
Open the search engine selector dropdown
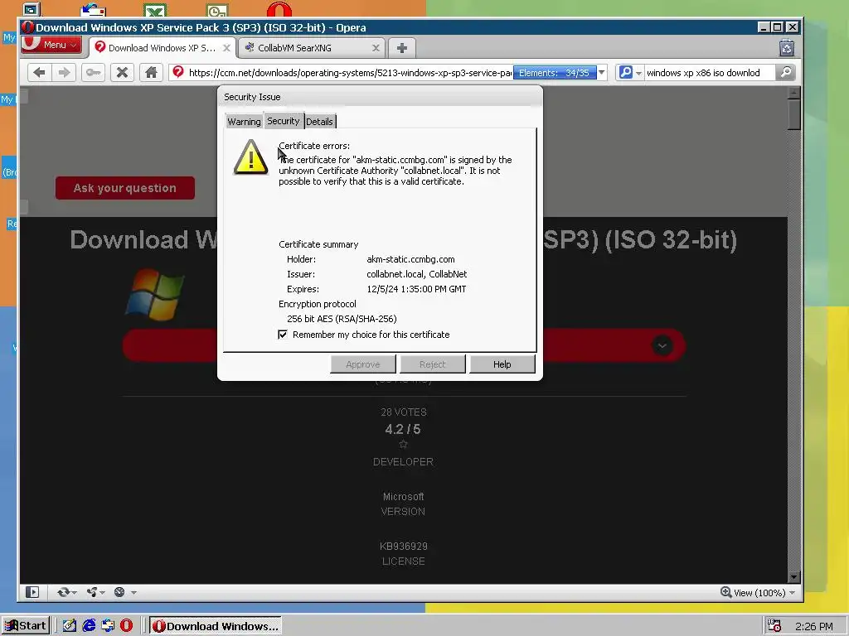pos(630,73)
